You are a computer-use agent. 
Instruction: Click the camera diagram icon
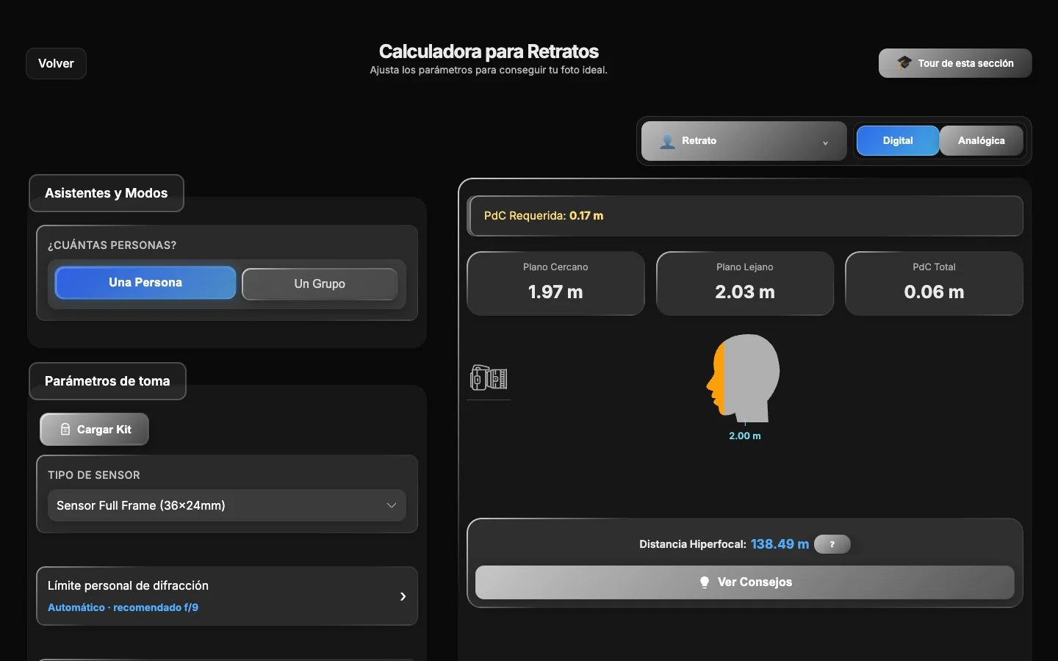point(489,378)
